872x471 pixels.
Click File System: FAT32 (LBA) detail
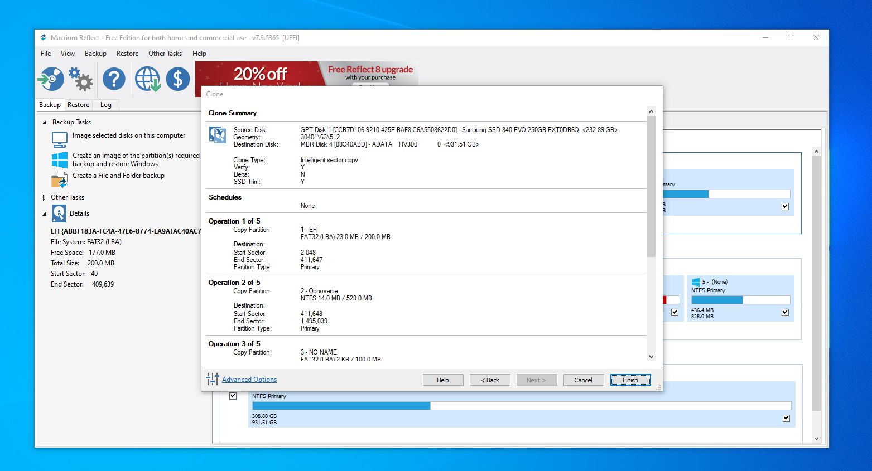click(86, 242)
